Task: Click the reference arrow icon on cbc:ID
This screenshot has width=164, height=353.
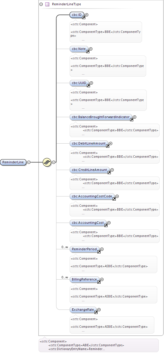Action: (x=83, y=17)
